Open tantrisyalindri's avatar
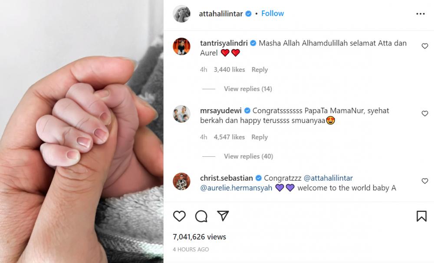The height and width of the screenshot is (263, 434). coord(181,46)
